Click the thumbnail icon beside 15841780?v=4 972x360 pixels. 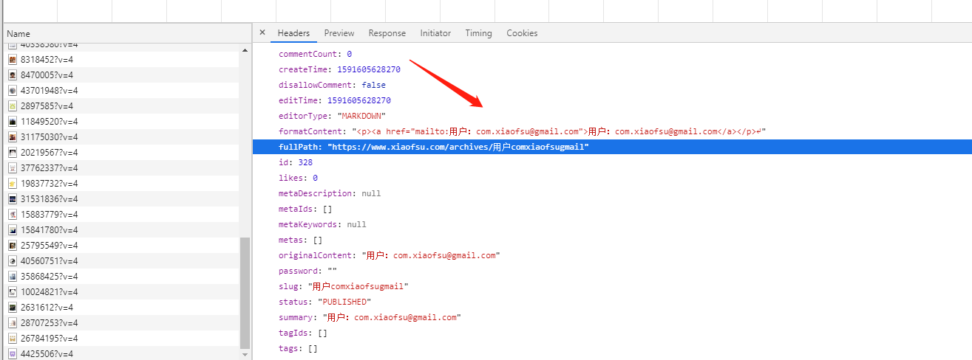click(x=13, y=229)
